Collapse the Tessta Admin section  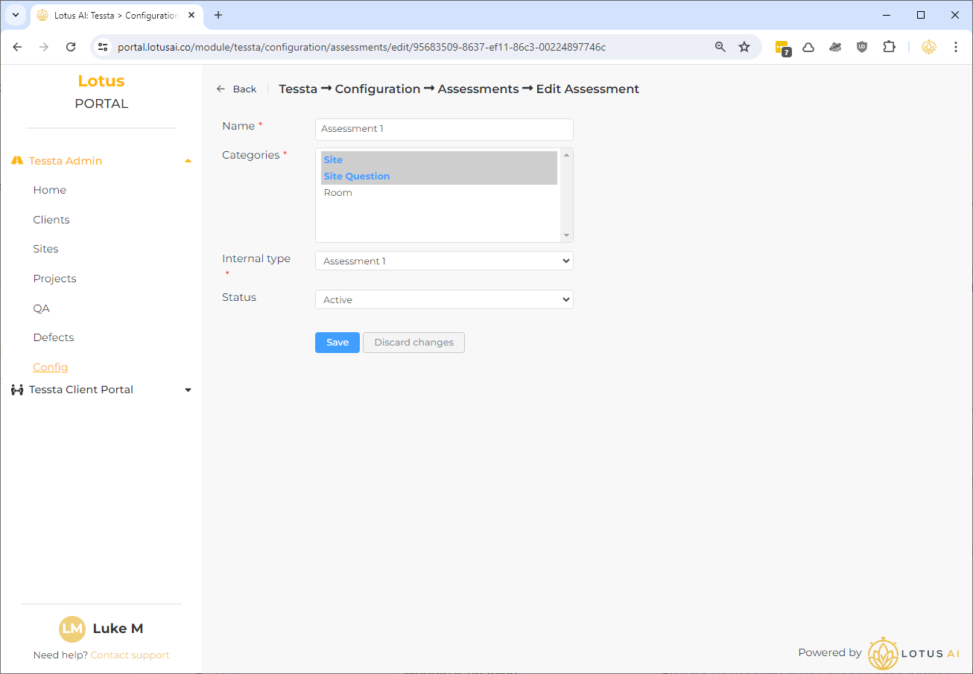[188, 161]
